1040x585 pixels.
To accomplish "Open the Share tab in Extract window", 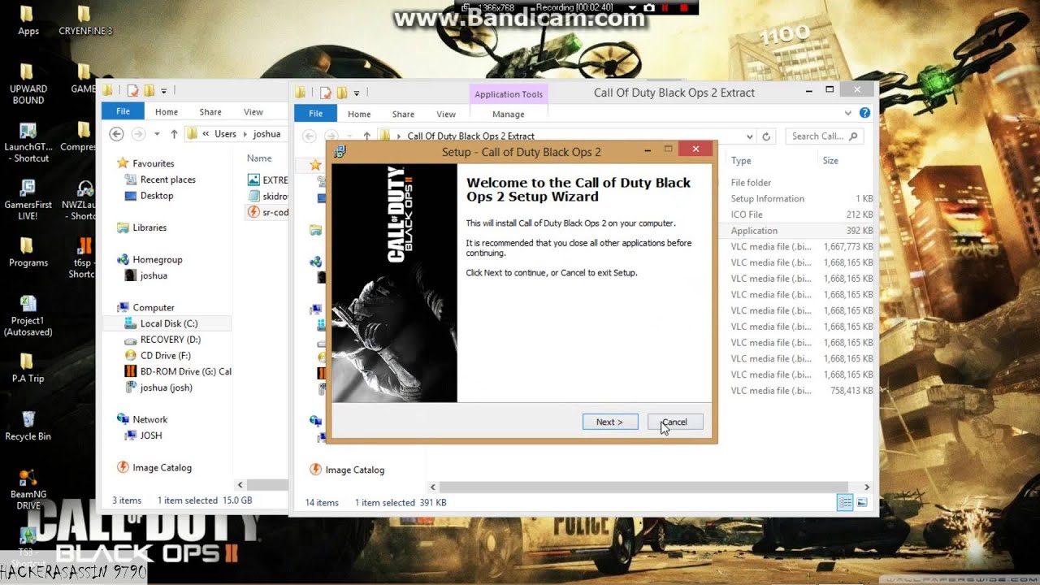I will (x=403, y=115).
